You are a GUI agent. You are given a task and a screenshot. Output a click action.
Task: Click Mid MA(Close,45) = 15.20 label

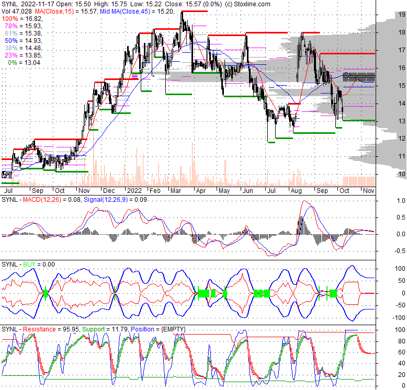click(x=137, y=12)
